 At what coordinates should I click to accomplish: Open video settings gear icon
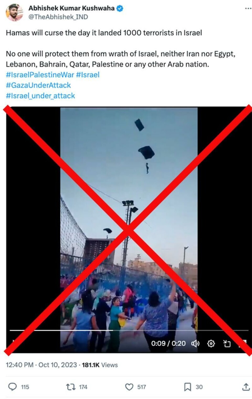[x=211, y=343]
